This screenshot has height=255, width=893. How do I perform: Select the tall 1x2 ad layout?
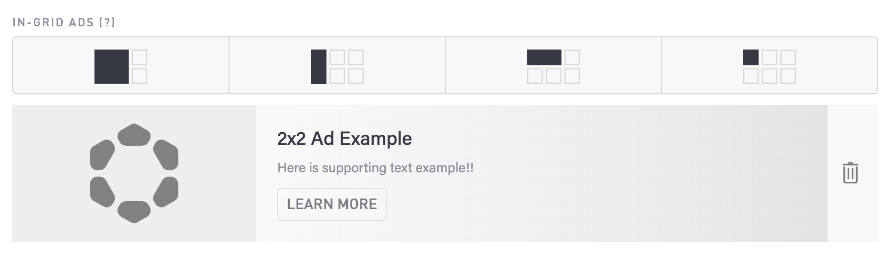click(337, 66)
